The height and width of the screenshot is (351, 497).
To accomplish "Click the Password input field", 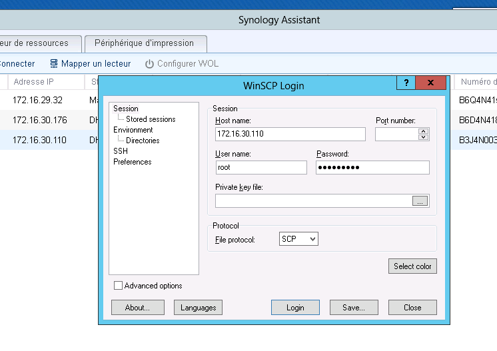I will (372, 167).
